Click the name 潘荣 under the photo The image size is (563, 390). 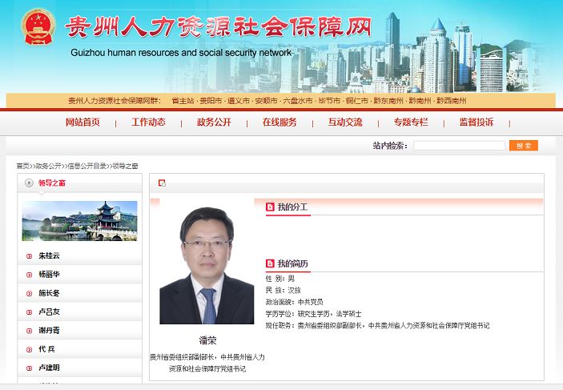click(207, 340)
